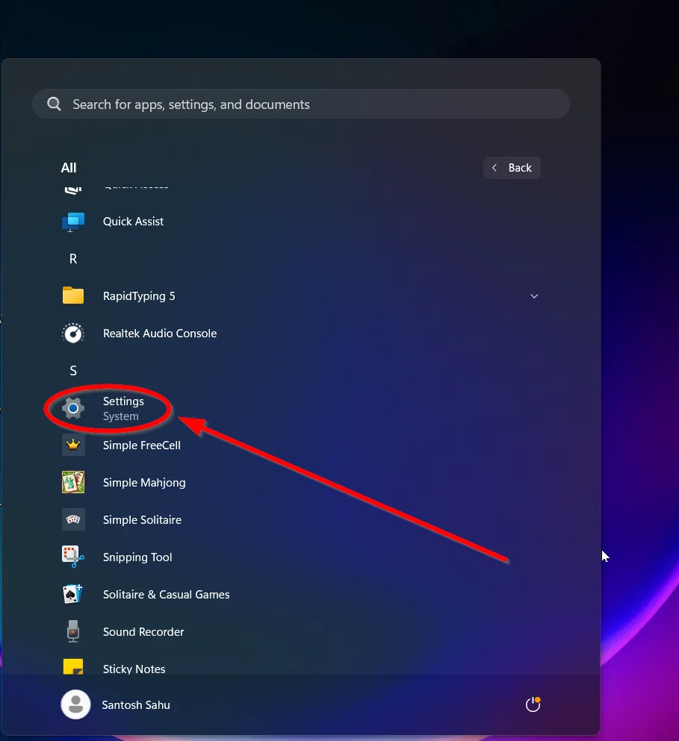679x741 pixels.
Task: Launch Realtek Audio Console
Action: [x=159, y=333]
